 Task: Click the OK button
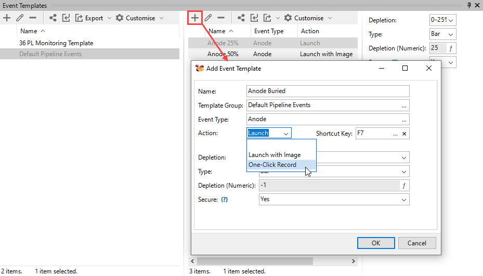(x=376, y=243)
